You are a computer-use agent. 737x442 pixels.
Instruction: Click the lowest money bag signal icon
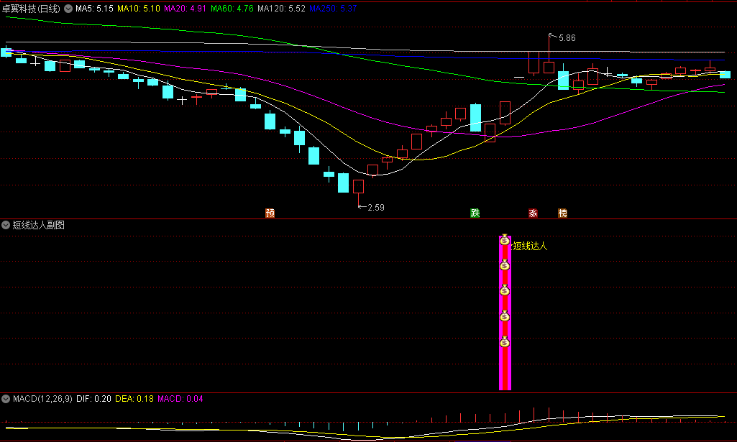coord(505,342)
